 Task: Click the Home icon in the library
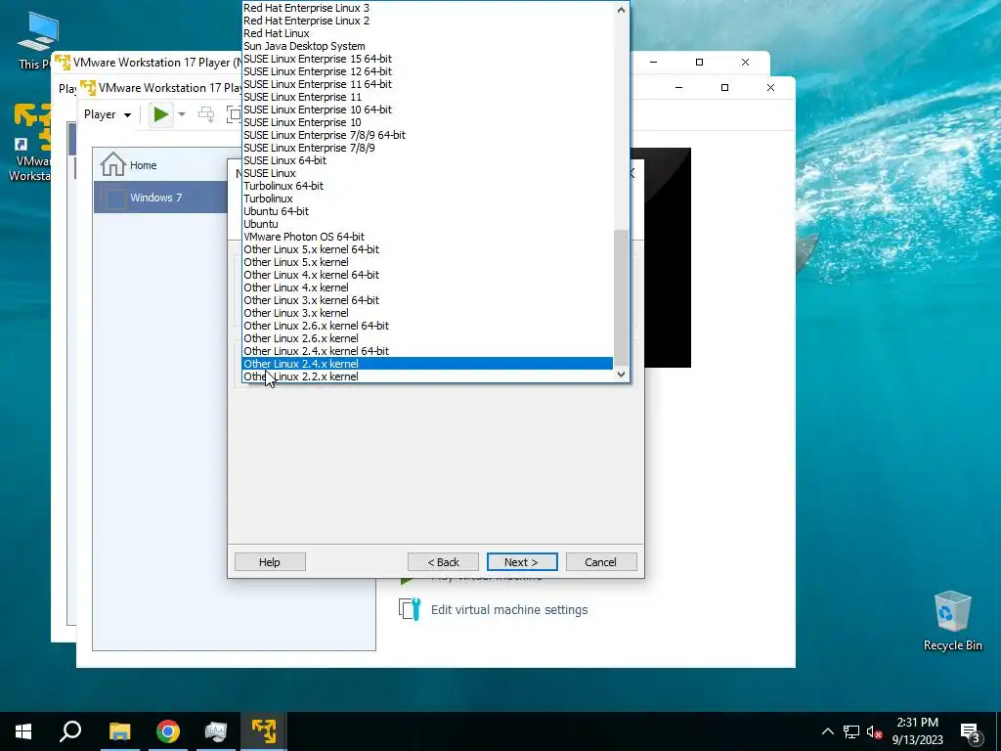click(113, 164)
